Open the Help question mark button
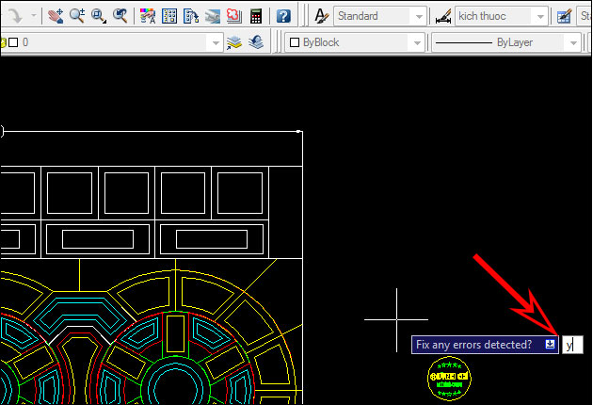This screenshot has width=593, height=405. pos(283,16)
